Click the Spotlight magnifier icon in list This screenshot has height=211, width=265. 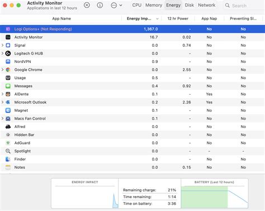point(8,151)
